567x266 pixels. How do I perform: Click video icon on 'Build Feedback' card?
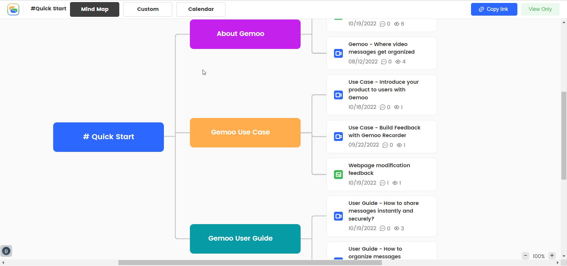pyautogui.click(x=338, y=137)
